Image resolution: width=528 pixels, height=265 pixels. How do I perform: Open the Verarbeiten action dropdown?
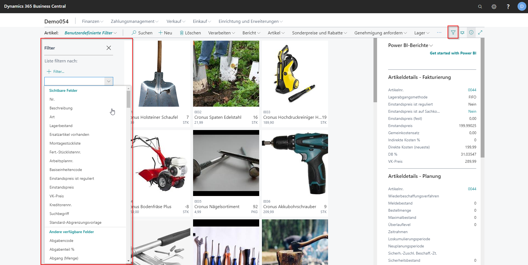point(222,33)
